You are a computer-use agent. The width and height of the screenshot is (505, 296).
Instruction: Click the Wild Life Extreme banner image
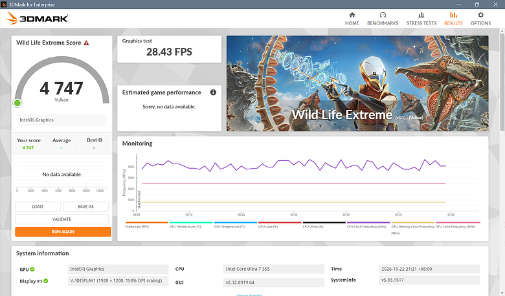tap(357, 83)
